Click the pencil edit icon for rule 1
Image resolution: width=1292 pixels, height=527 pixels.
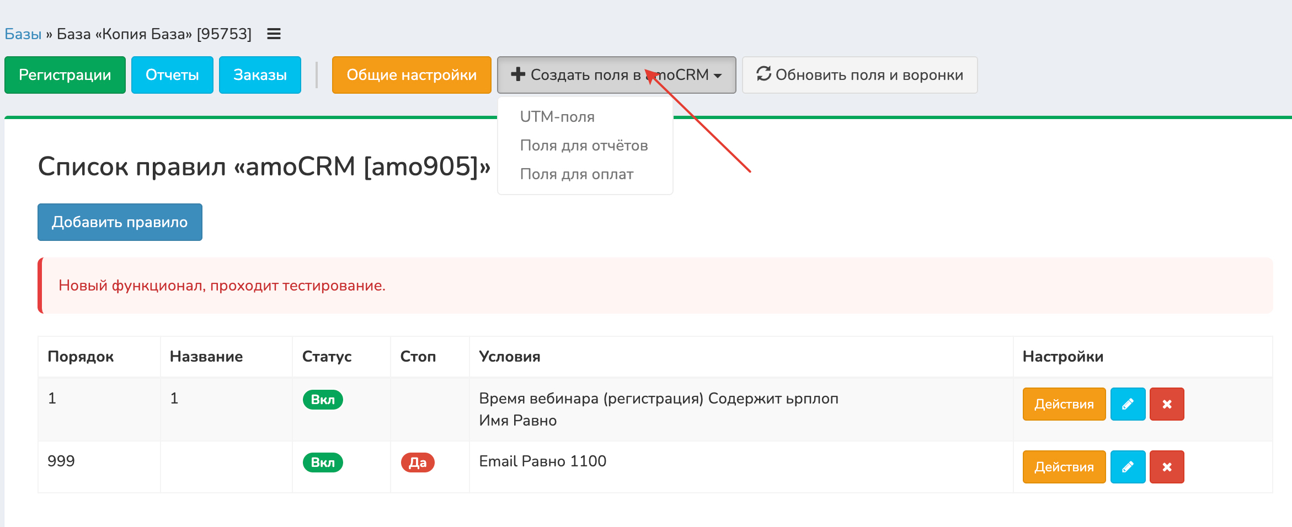[1128, 404]
